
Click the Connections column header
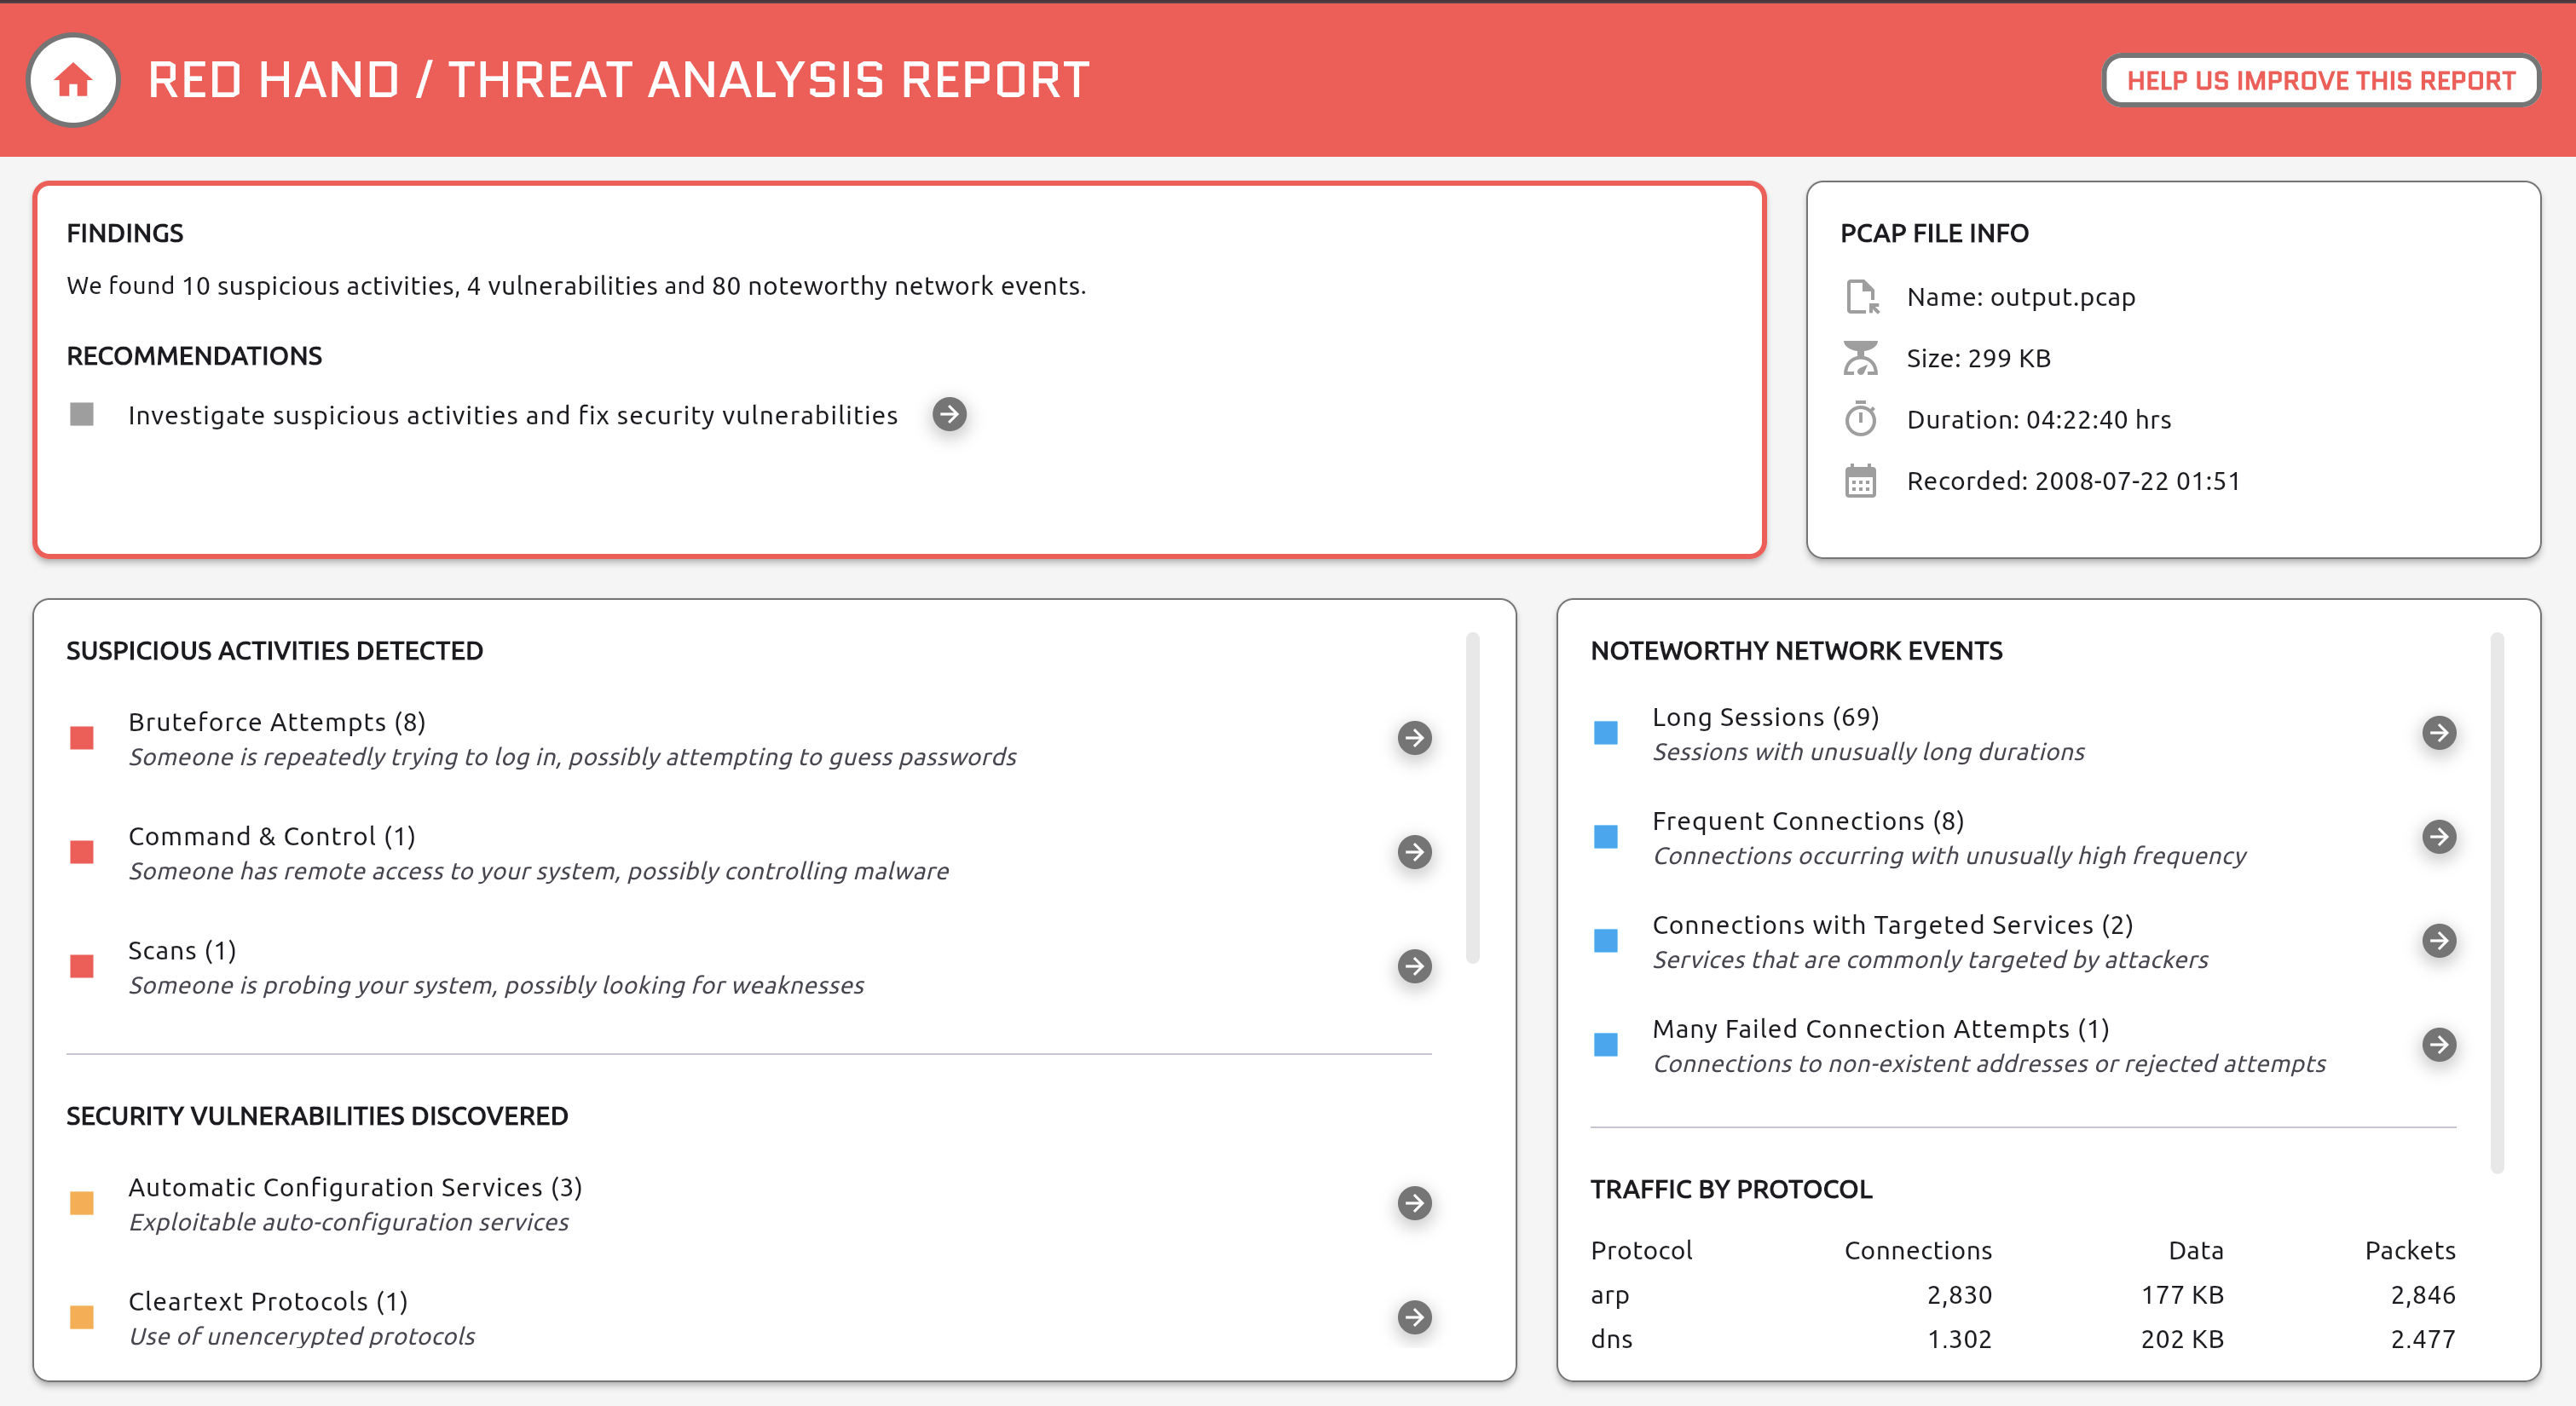1918,1250
